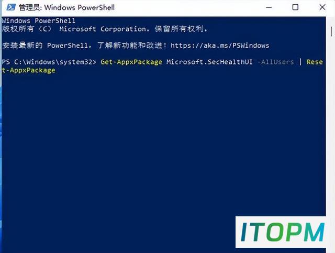Open the https://aka.ms/PSWindows link
Image resolution: width=335 pixels, height=253 pixels.
click(220, 46)
